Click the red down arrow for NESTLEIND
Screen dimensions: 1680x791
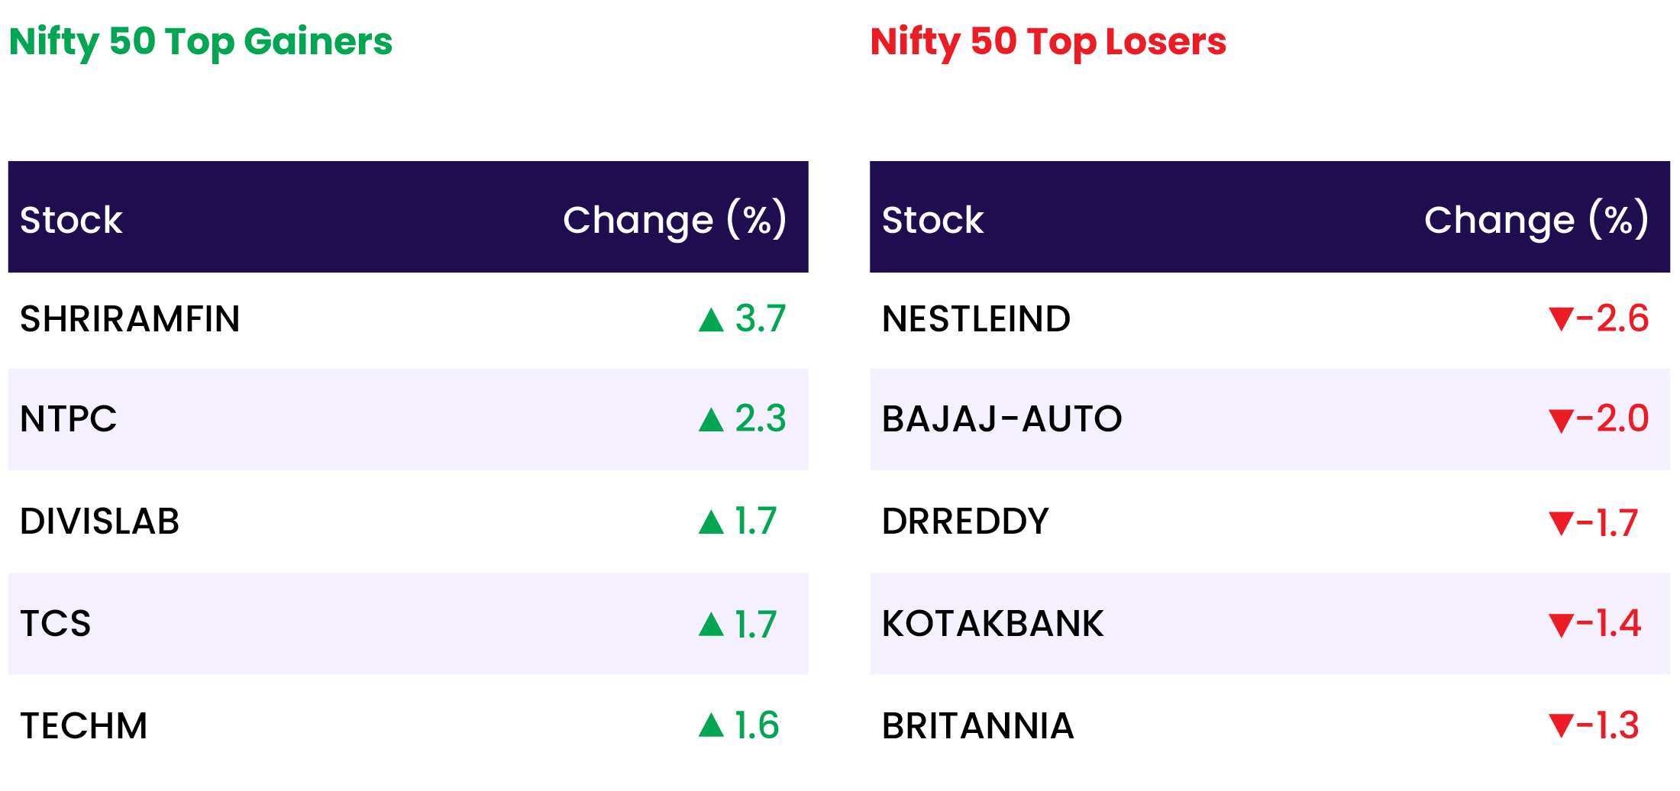point(1561,318)
